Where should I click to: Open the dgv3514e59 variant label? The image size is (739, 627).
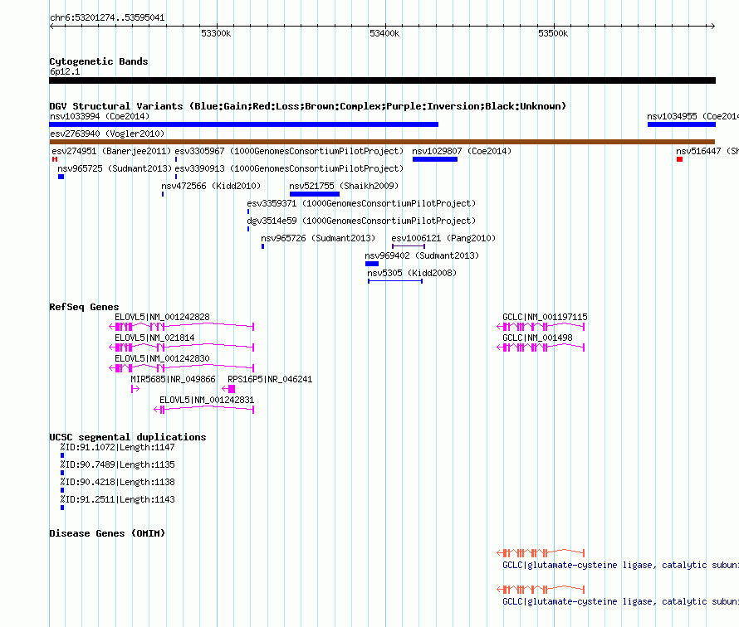361,221
